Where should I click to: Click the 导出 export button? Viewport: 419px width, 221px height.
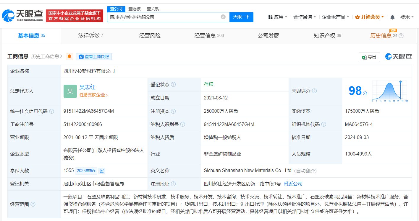pyautogui.click(x=369, y=57)
